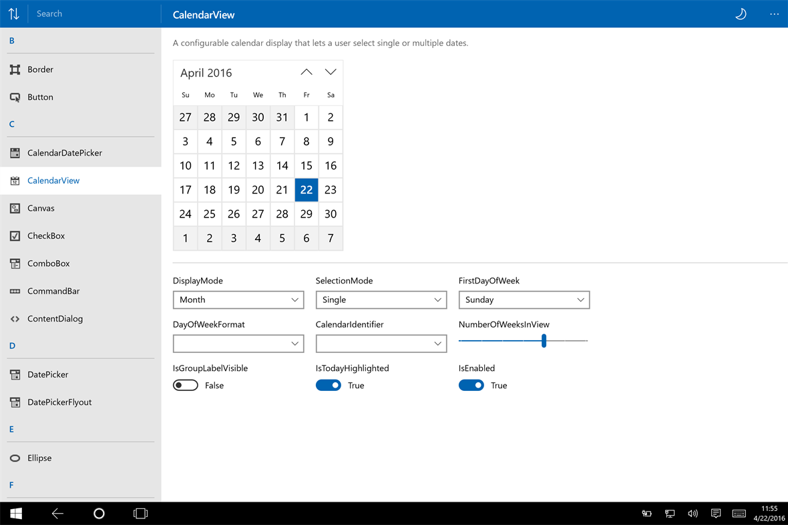Select the ComboBox control icon in sidebar

tap(15, 263)
